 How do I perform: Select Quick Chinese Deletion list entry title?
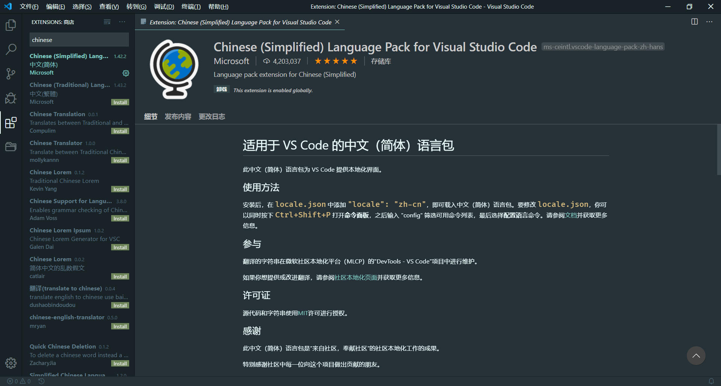point(63,347)
